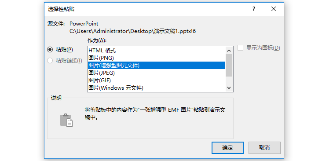Choose 图片(Windows 元文件) entry
Screen dimensions: 322x161
click(157, 88)
